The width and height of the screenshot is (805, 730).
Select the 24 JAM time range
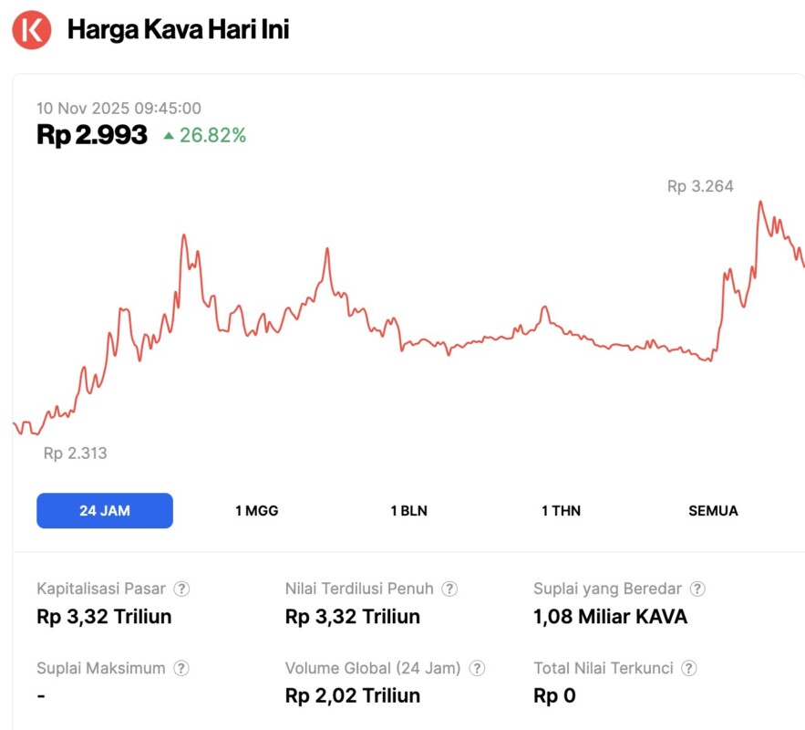tap(105, 511)
